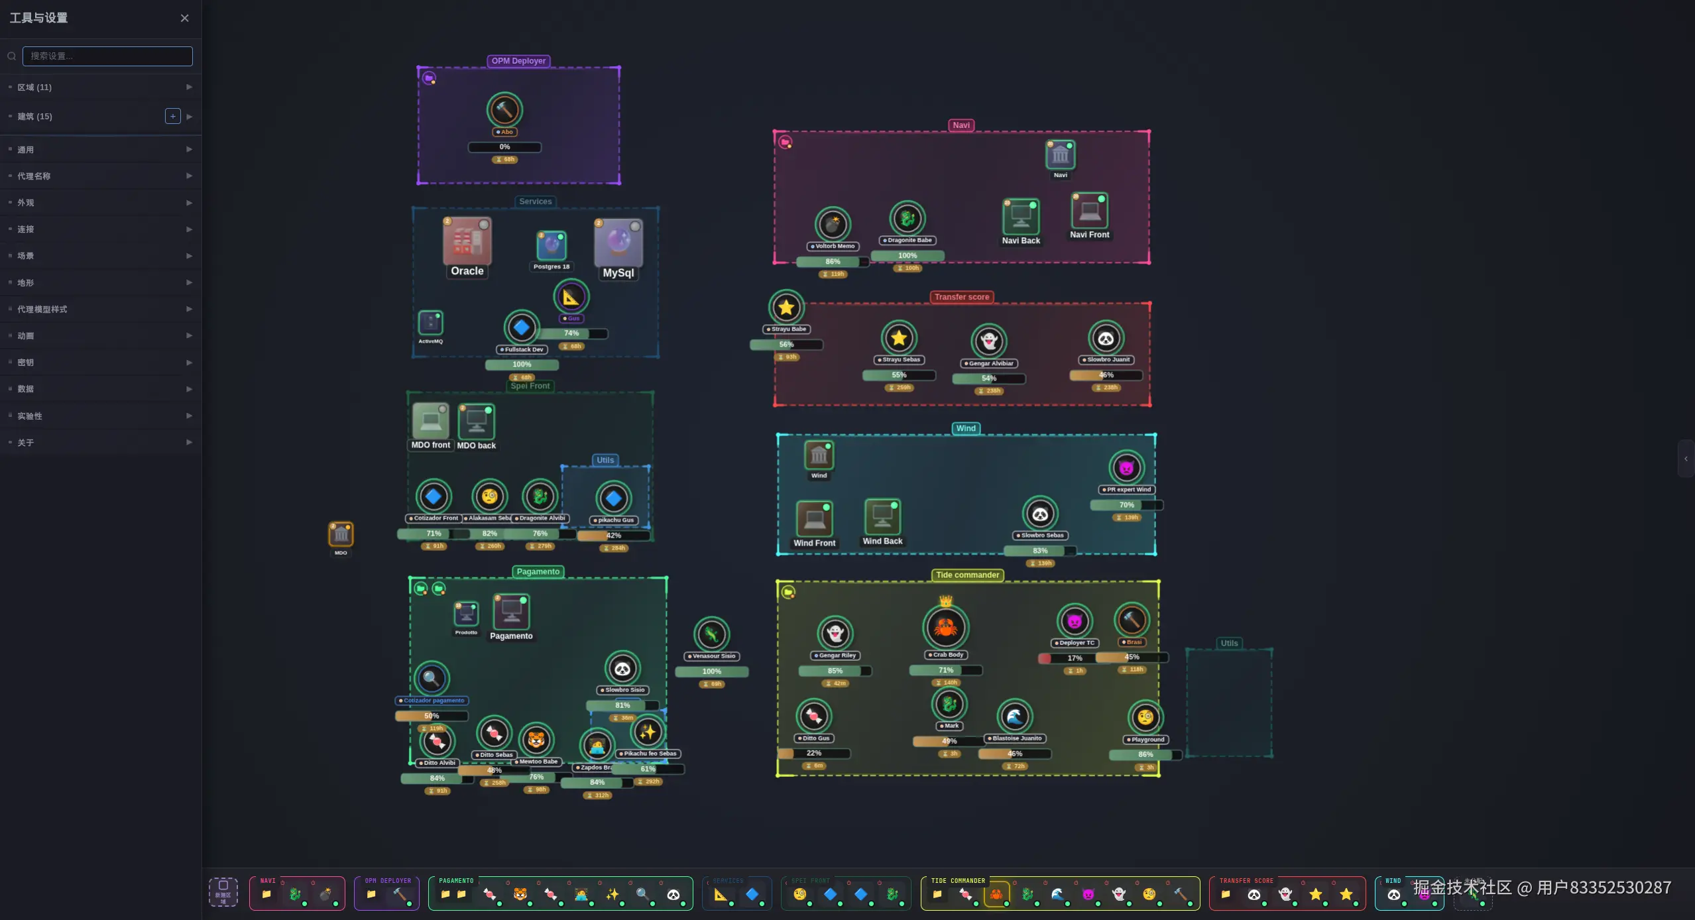The width and height of the screenshot is (1695, 920).
Task: Click folder icon in Navi dock group
Action: (266, 894)
